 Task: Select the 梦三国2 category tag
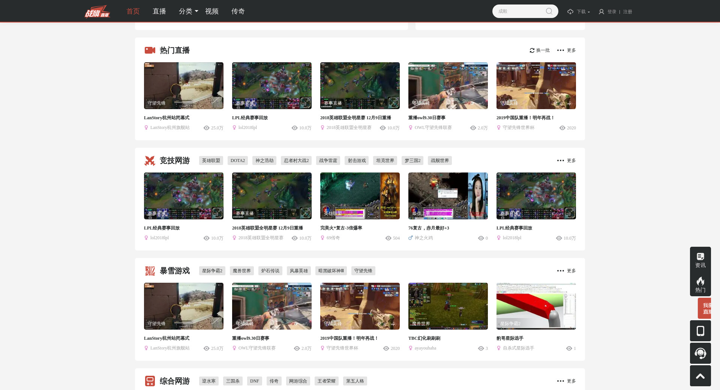point(412,160)
